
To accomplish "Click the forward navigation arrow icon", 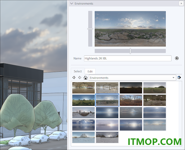I will (x=79, y=78).
